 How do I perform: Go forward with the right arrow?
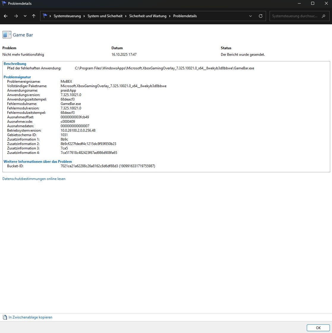coord(16,16)
